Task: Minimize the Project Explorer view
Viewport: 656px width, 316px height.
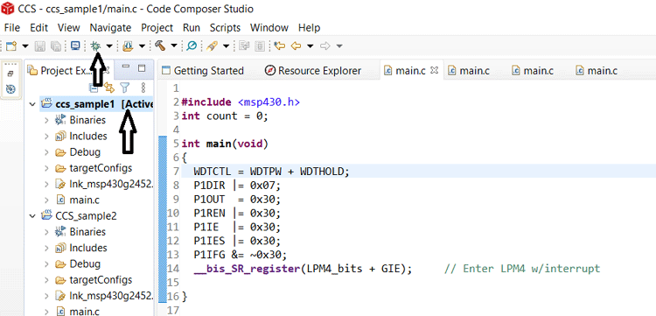Action: click(125, 67)
